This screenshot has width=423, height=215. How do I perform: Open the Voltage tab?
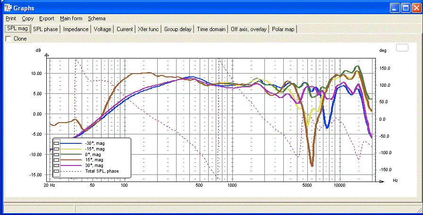[x=102, y=29]
